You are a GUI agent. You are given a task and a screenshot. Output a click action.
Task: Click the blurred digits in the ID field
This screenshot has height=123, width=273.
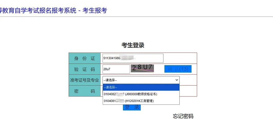coord(127,58)
